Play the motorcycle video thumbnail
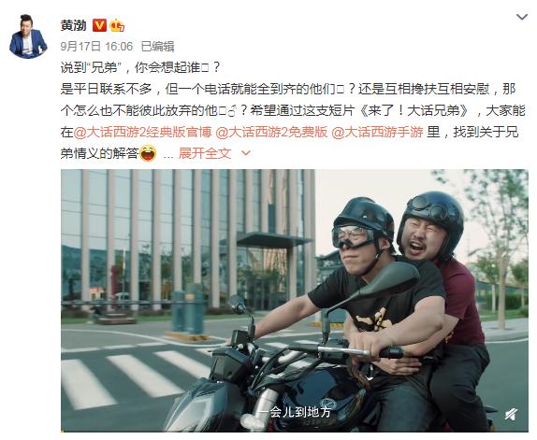Image resolution: width=537 pixels, height=440 pixels. click(295, 301)
